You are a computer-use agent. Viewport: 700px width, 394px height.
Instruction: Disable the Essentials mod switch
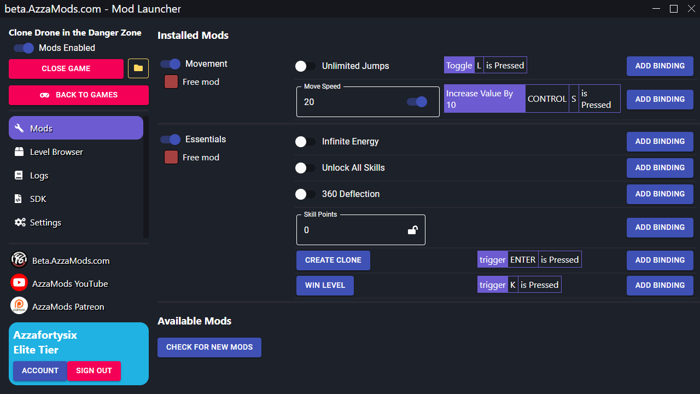170,140
